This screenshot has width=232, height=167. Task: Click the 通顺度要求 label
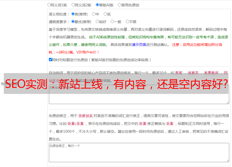59,22
